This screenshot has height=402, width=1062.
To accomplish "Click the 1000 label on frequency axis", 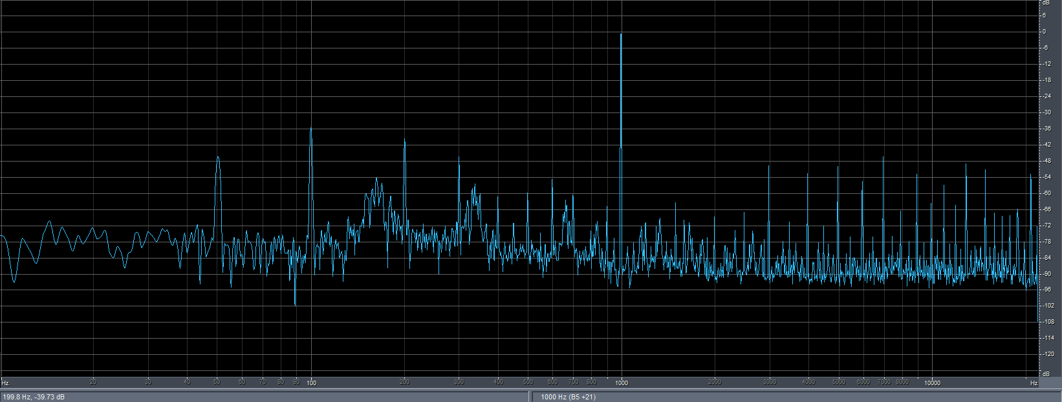I will click(622, 383).
